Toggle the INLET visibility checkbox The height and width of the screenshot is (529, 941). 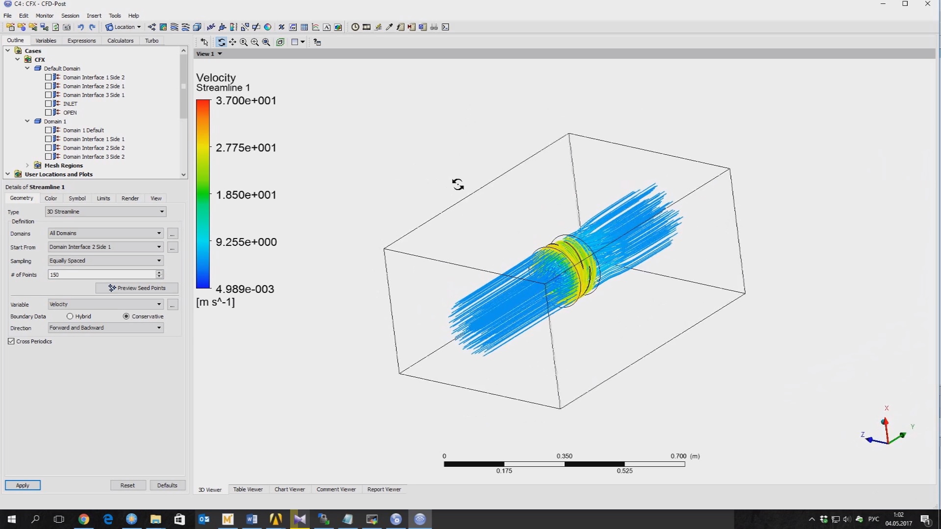coord(48,104)
